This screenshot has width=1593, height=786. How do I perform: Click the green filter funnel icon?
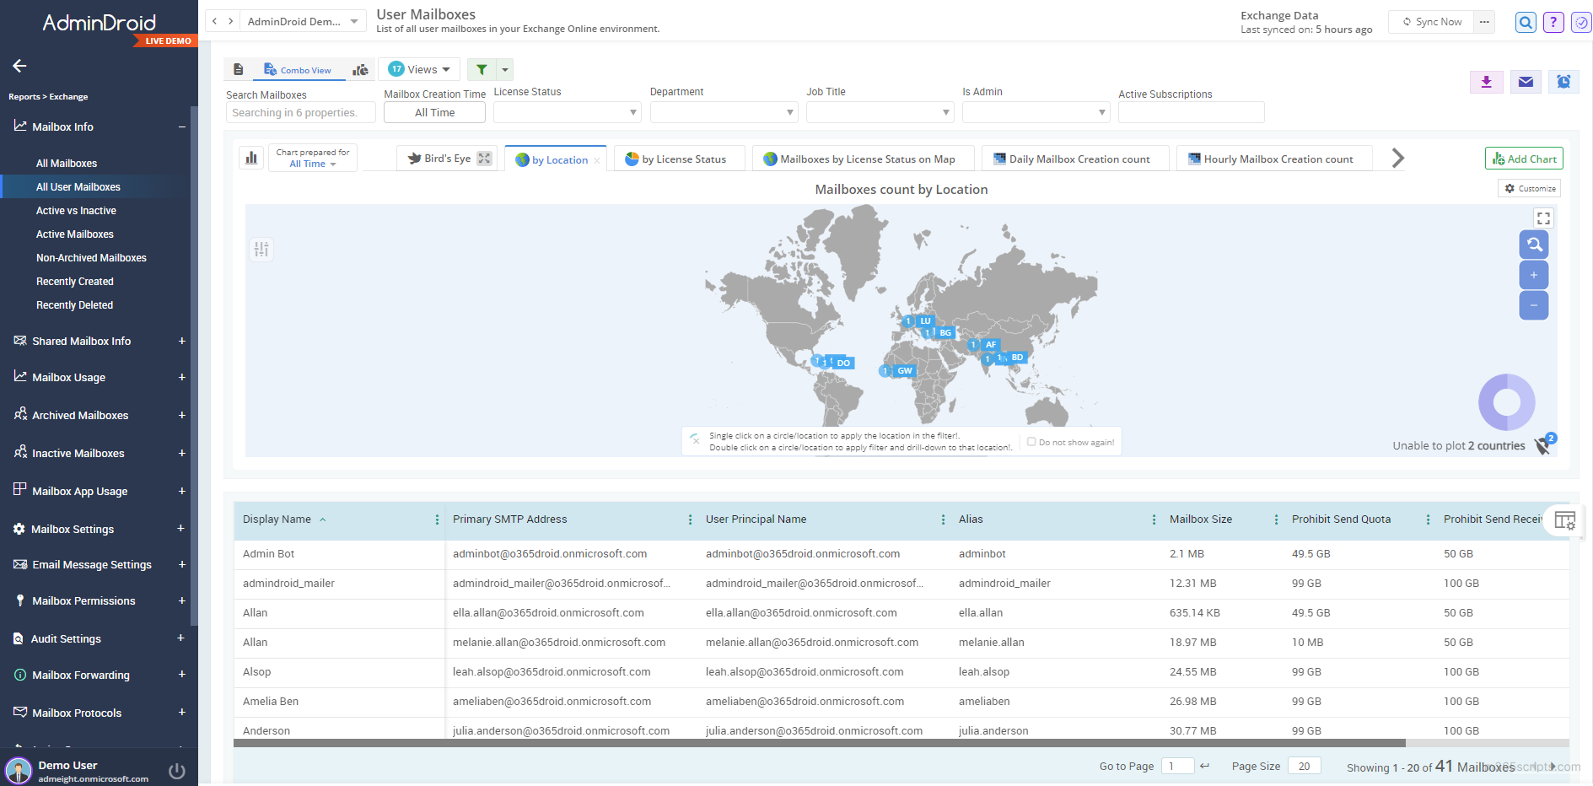tap(482, 70)
